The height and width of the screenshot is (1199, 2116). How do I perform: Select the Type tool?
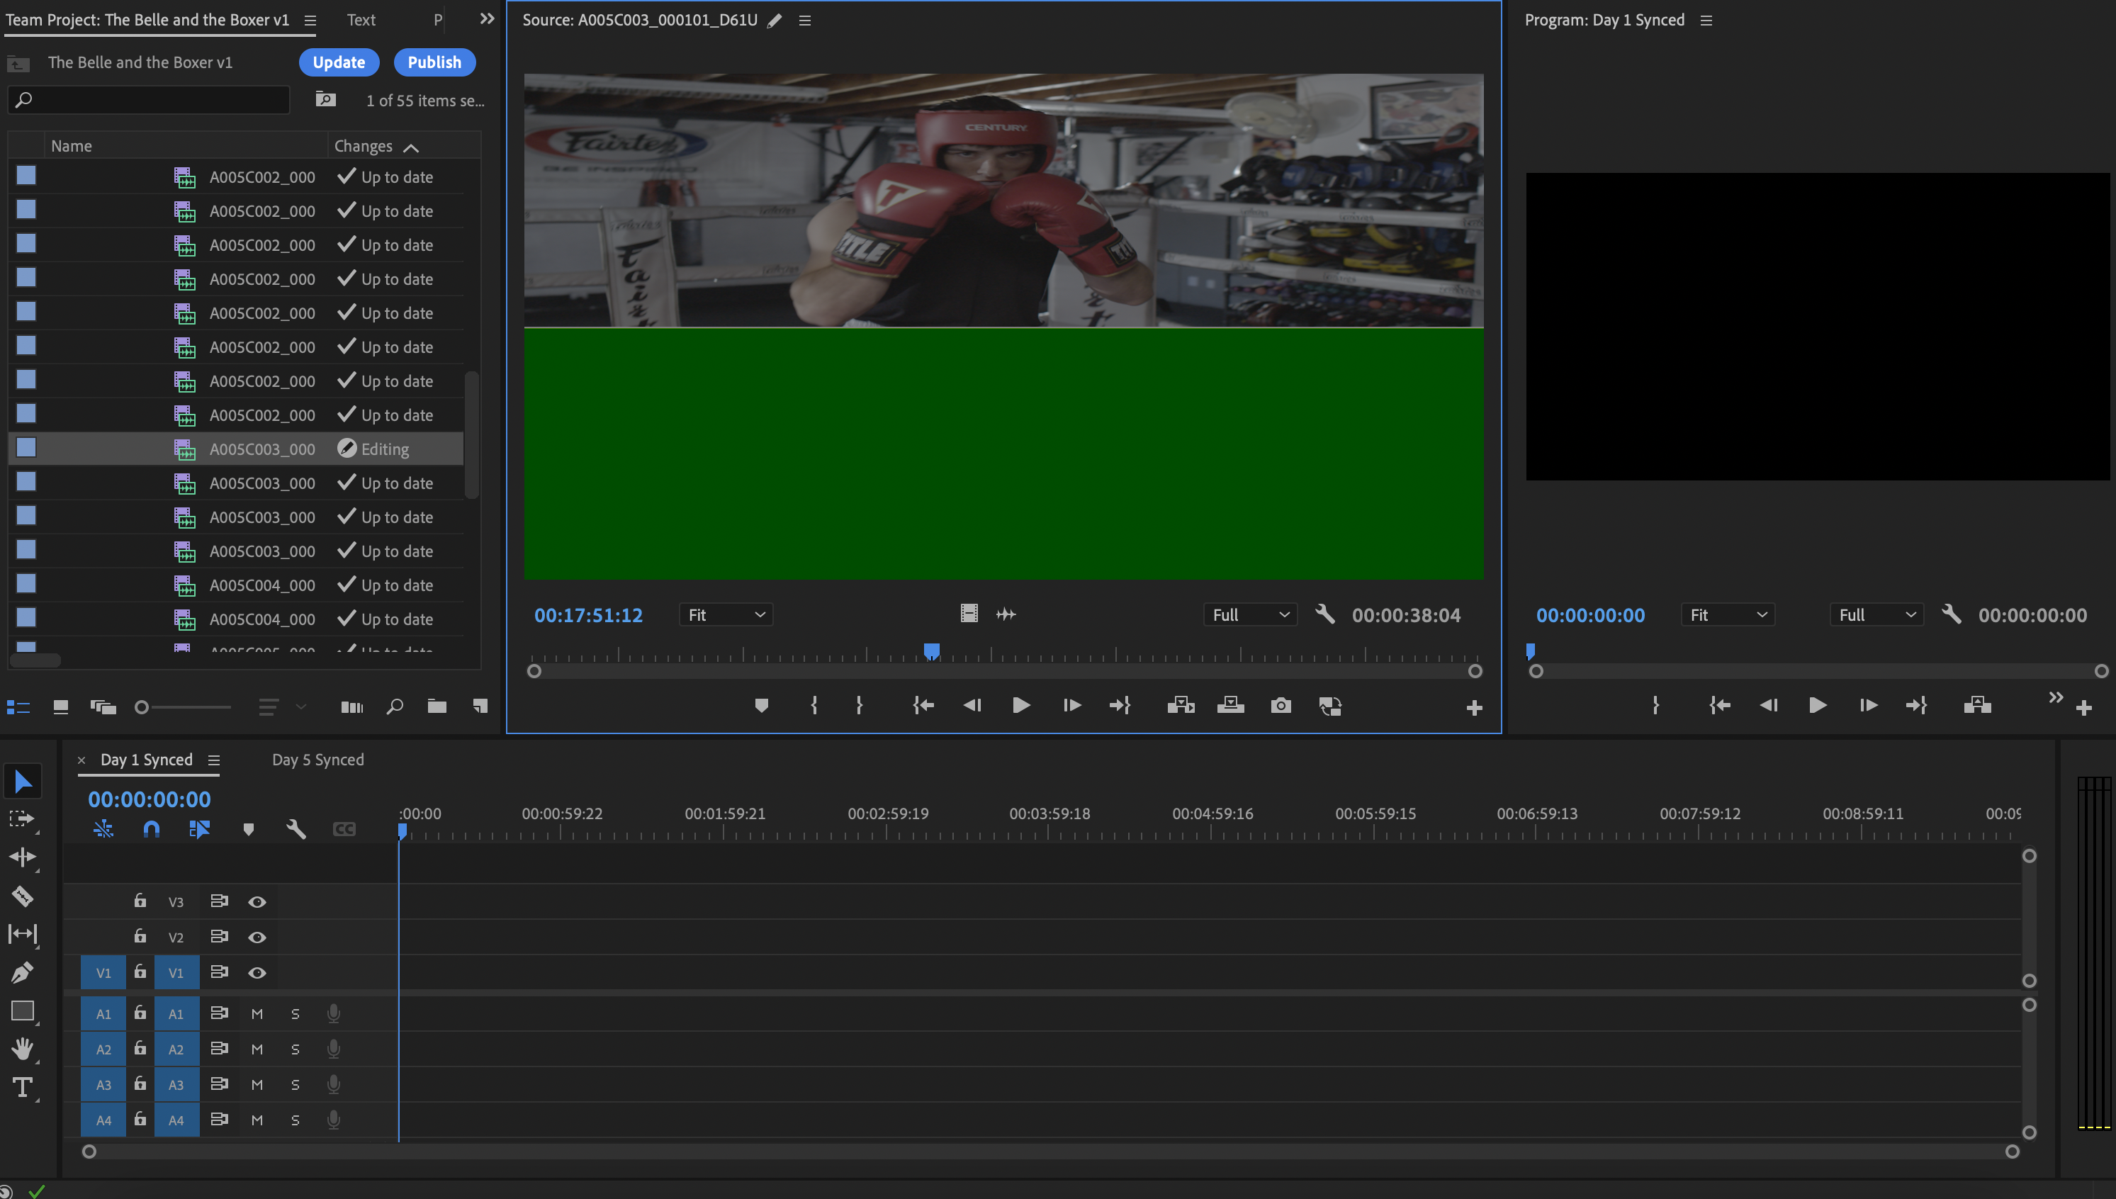[23, 1088]
